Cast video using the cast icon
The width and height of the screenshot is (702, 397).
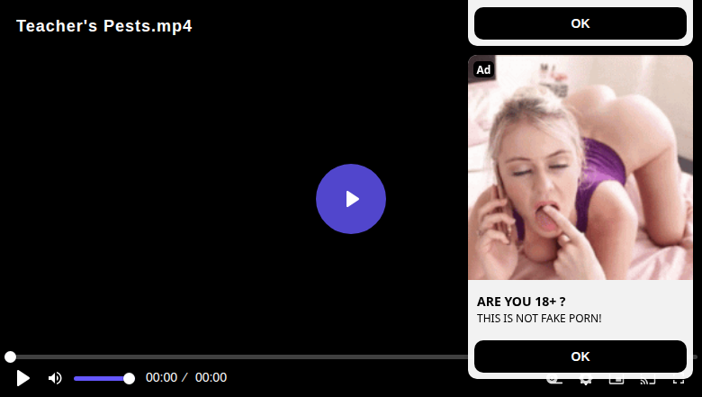click(648, 381)
